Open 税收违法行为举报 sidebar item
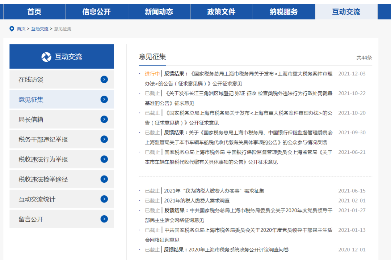Screen dimensions: 391x260 coord(62,159)
